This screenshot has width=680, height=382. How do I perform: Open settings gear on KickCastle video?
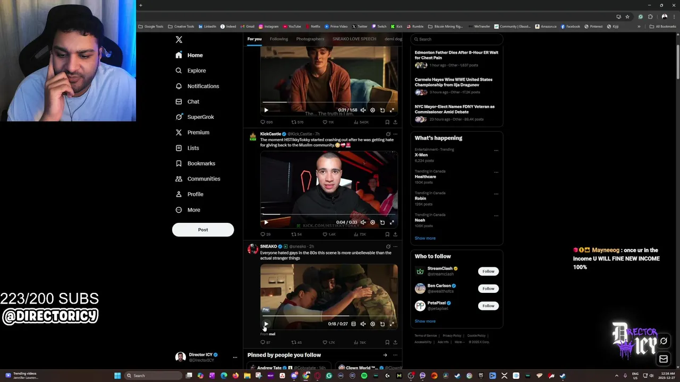click(x=372, y=222)
